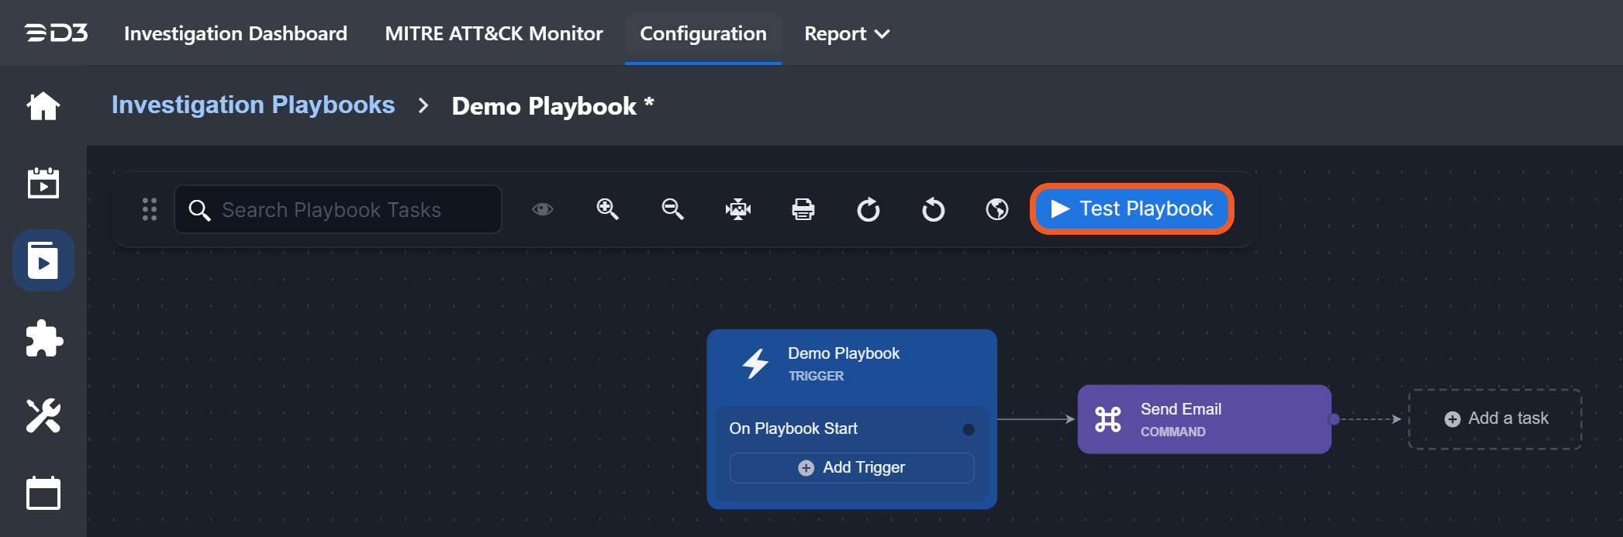Click the zoom out magnifier icon
This screenshot has height=537, width=1623.
click(672, 209)
